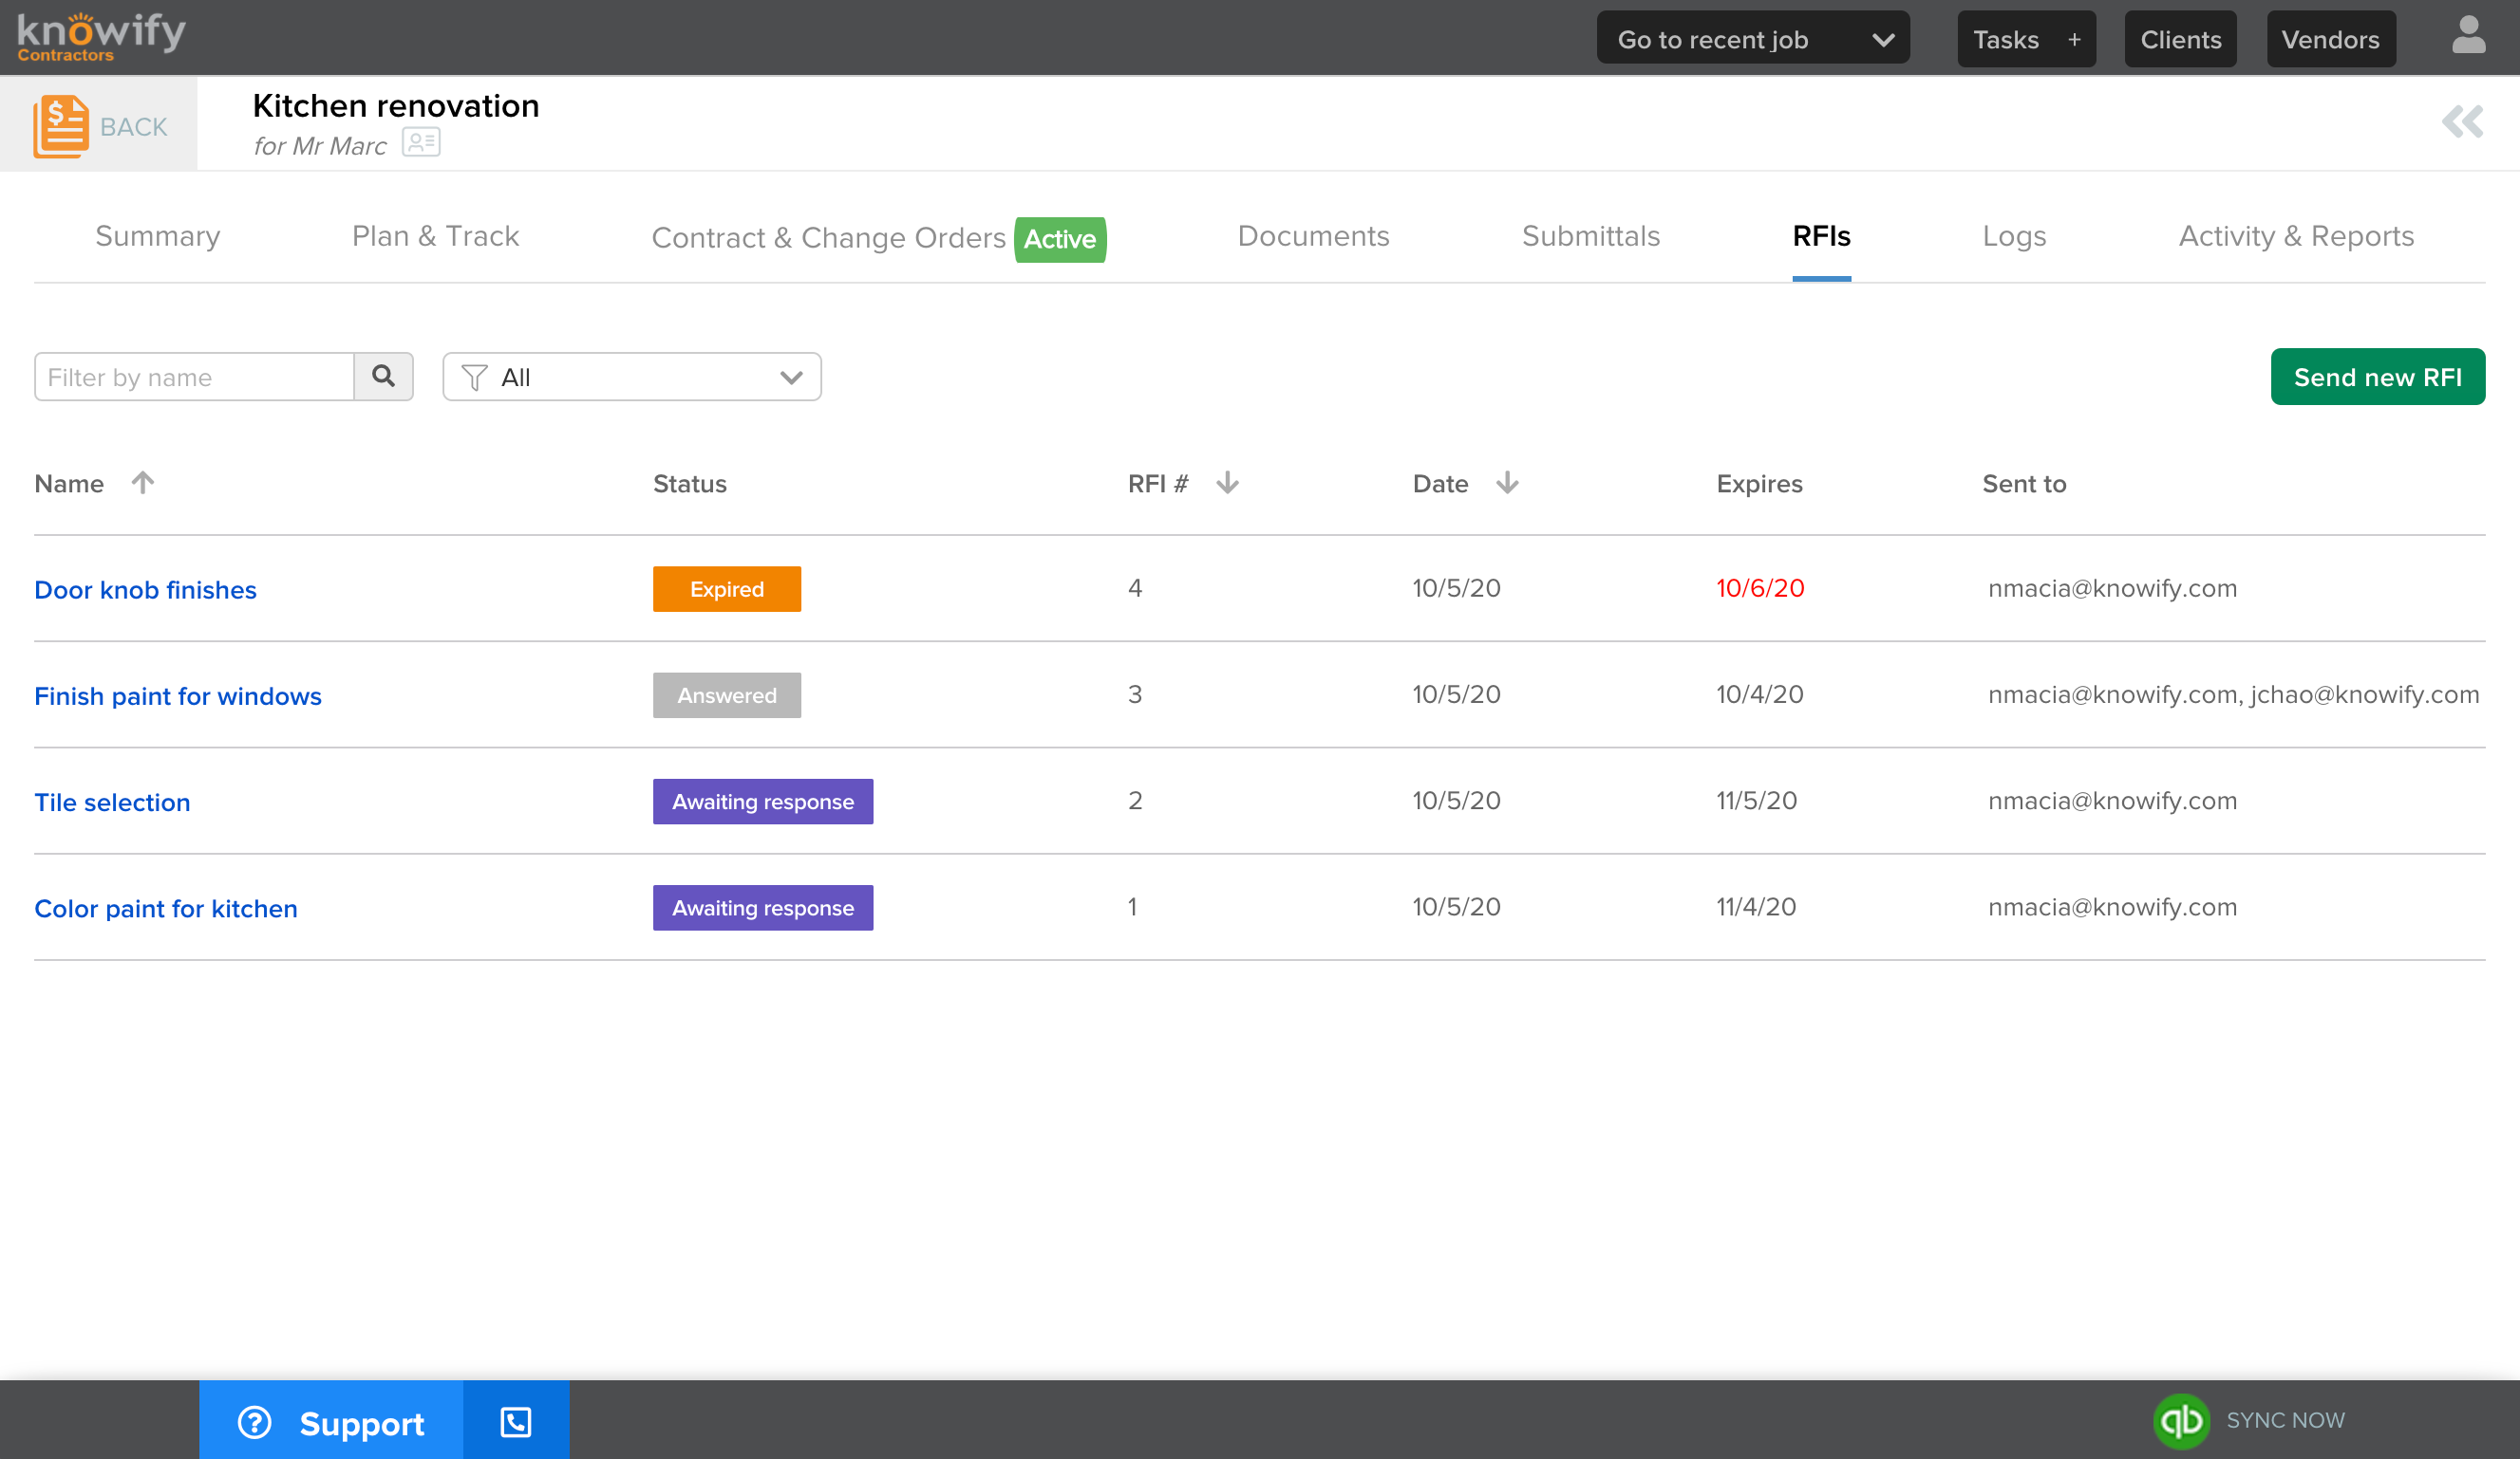Image resolution: width=2520 pixels, height=1459 pixels.
Task: Click Kitchen renovation job title
Action: point(396,106)
